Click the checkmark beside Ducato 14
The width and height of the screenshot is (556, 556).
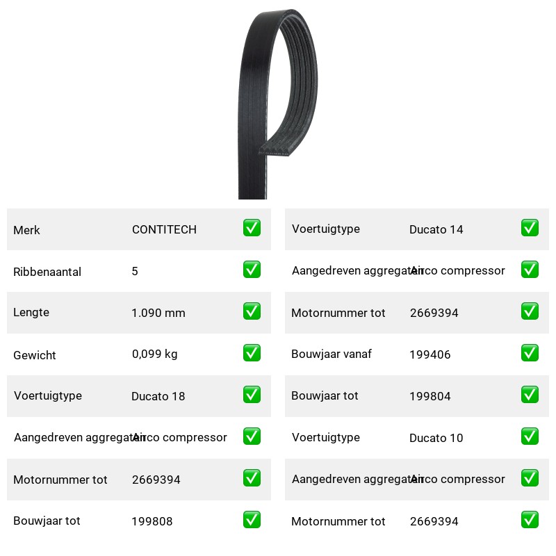pos(530,228)
